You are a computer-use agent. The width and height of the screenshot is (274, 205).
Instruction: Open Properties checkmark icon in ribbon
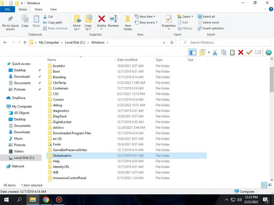(169, 19)
